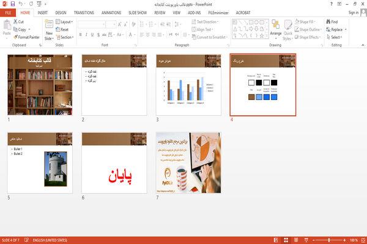Clear all formatting icon

pyautogui.click(x=133, y=24)
